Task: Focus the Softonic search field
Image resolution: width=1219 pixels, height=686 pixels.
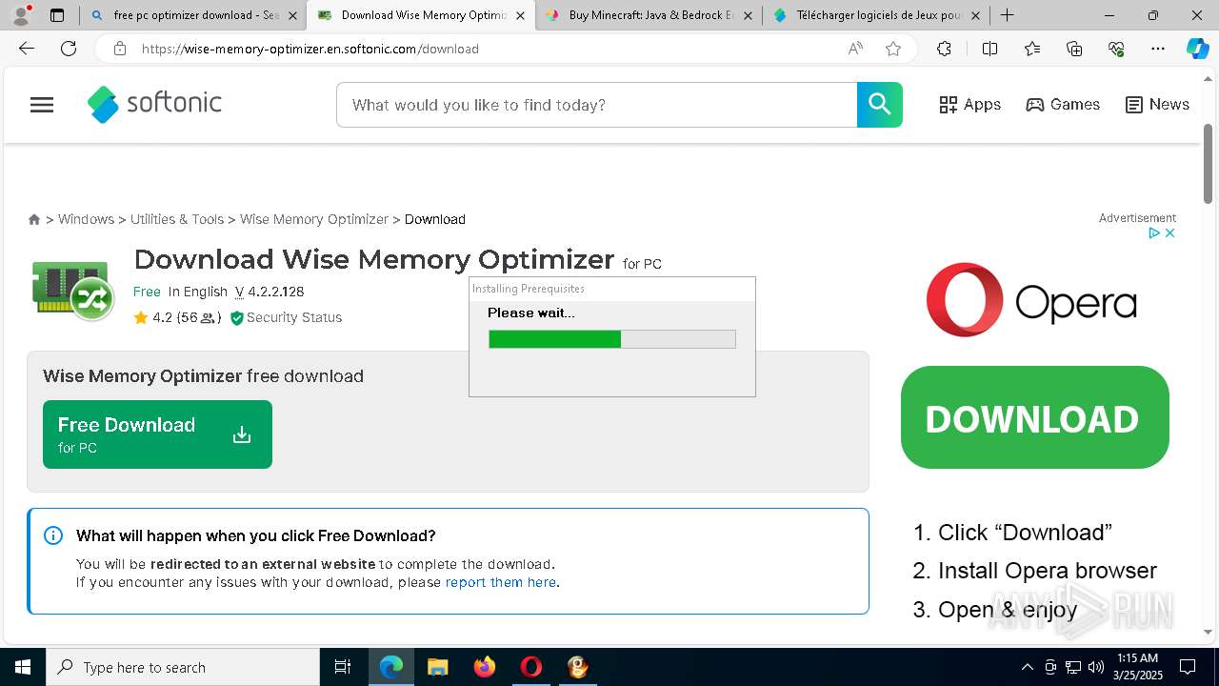Action: [596, 105]
